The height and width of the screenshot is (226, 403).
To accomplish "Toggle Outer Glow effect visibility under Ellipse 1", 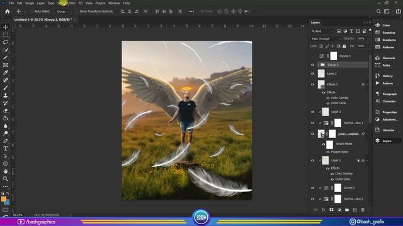I will [328, 103].
